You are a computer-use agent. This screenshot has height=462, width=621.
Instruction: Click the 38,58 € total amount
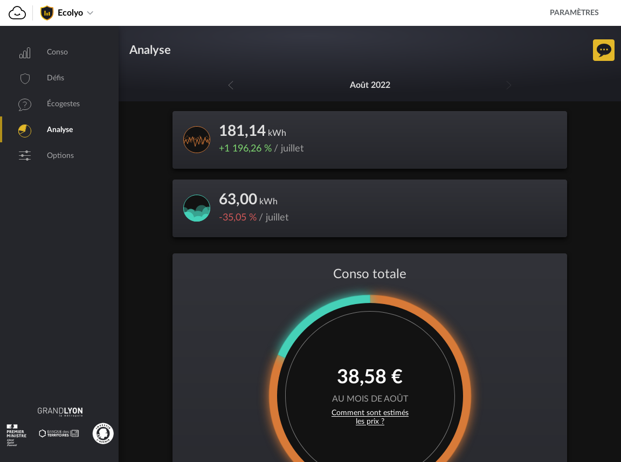point(370,376)
